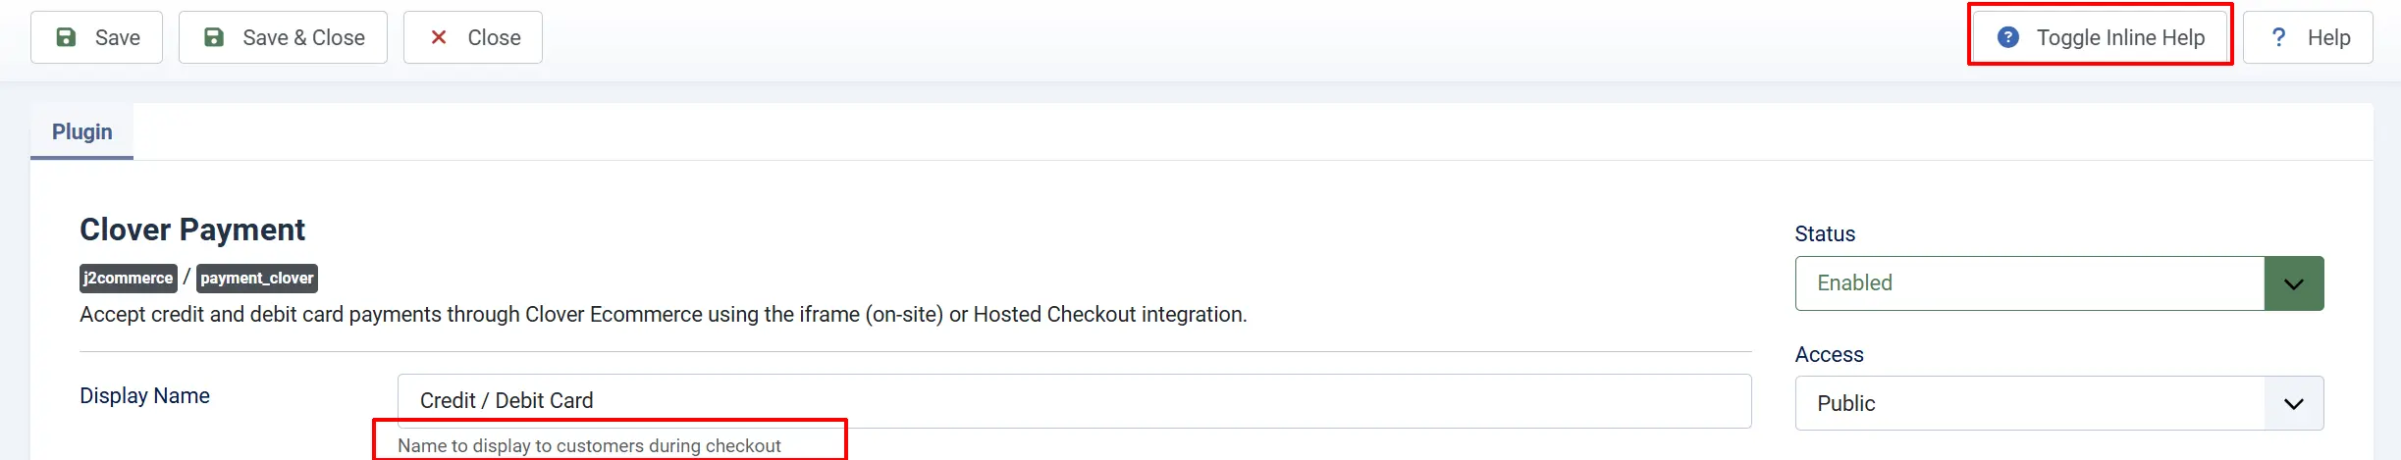The image size is (2401, 460).
Task: Click the Save & Close button label
Action: (x=304, y=37)
